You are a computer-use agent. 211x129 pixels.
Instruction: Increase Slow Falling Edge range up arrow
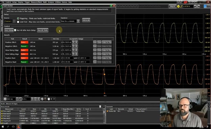point(76,54)
